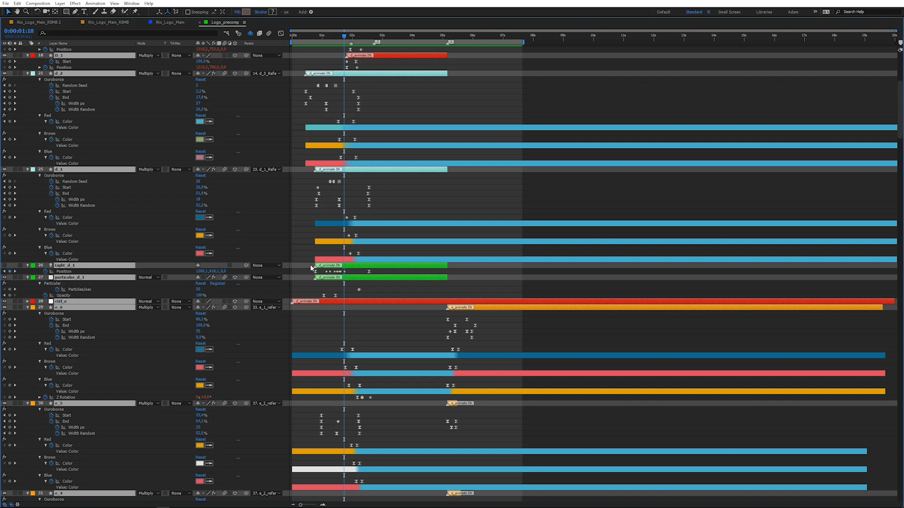Select the Hand tool
This screenshot has width=904, height=508.
pyautogui.click(x=17, y=12)
